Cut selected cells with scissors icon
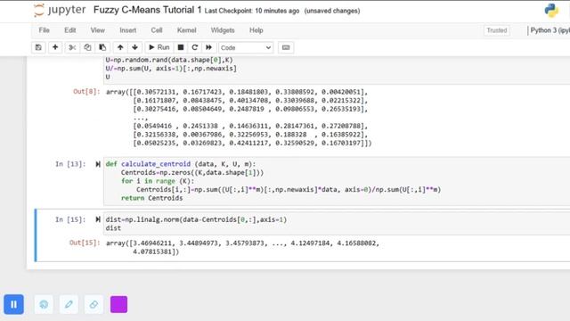 (x=72, y=47)
